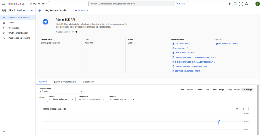
Task: Click the back arrow beside API/Service Details
Action: (x=40, y=11)
